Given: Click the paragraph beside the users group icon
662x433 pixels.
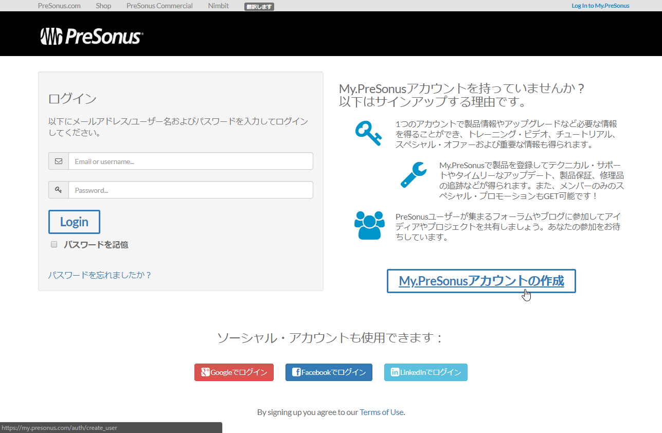Looking at the screenshot, I should [x=508, y=227].
